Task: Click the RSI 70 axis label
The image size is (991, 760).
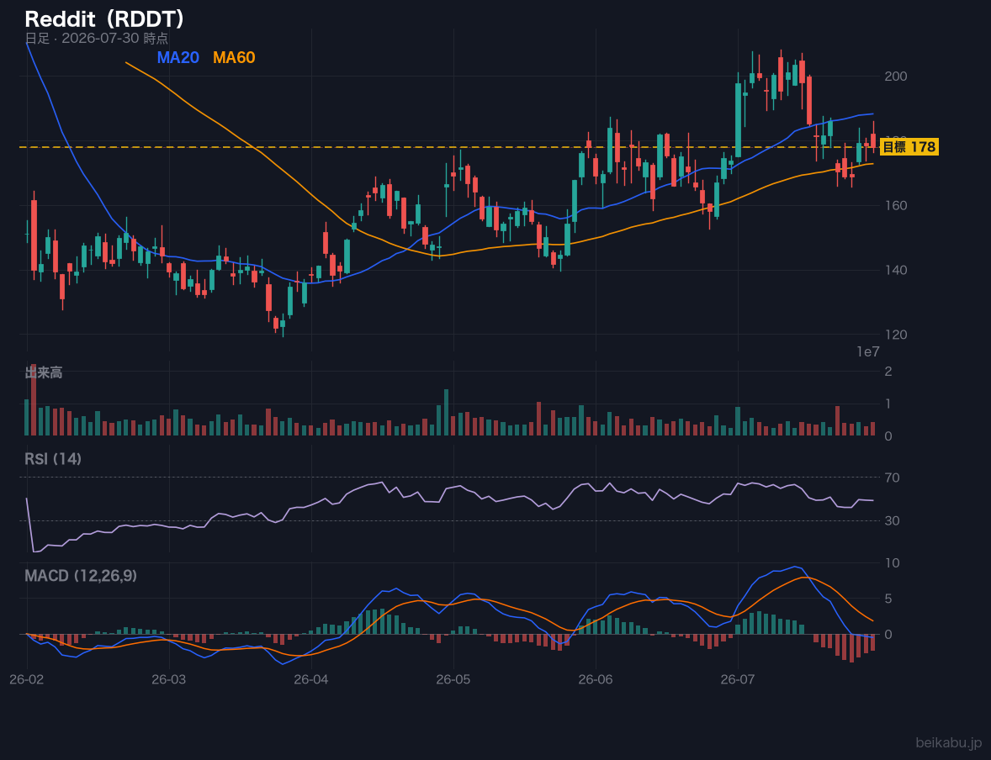Action: click(892, 478)
